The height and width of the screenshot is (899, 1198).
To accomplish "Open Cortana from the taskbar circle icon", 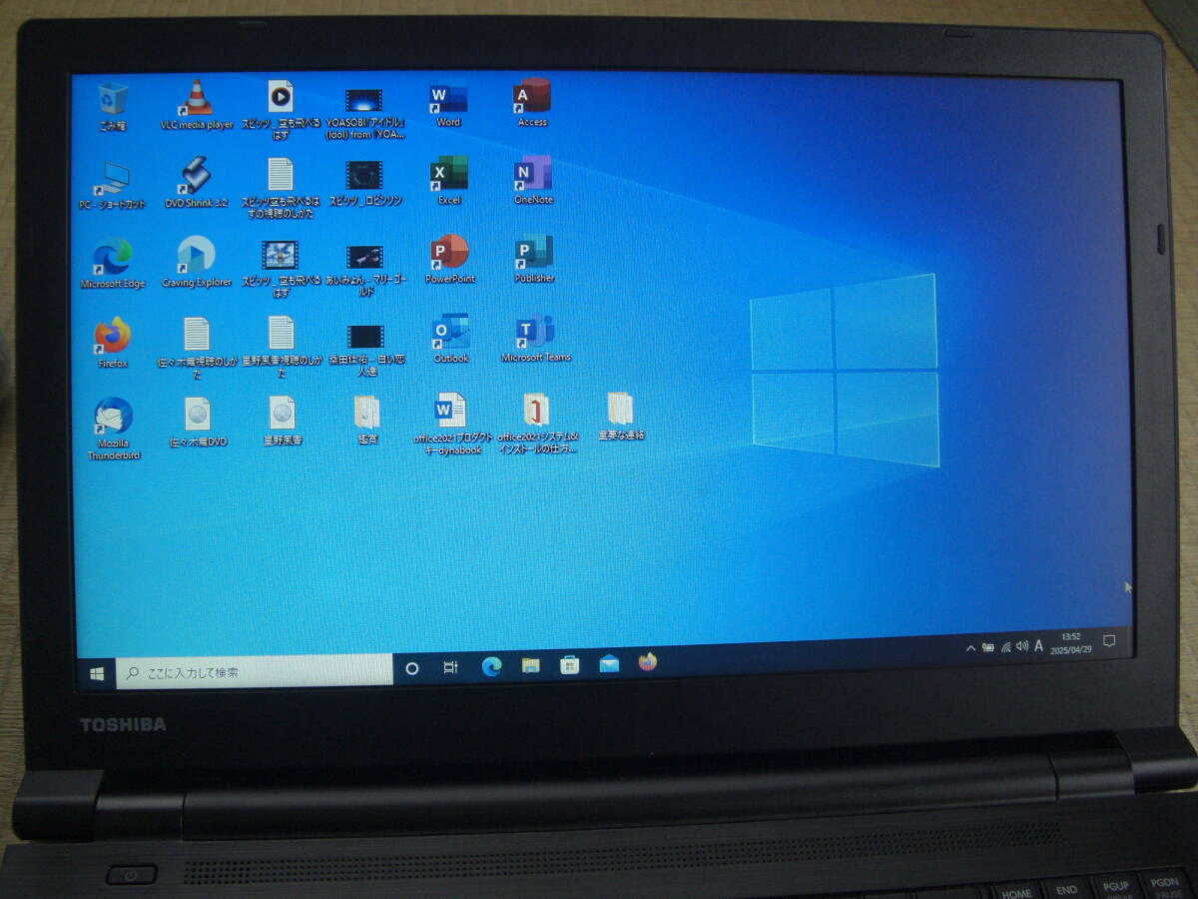I will tap(412, 668).
